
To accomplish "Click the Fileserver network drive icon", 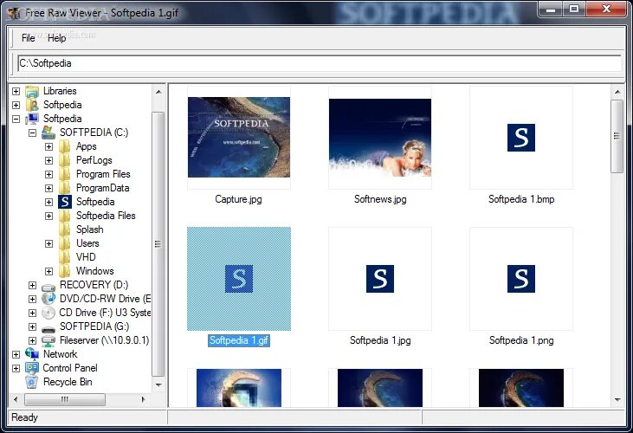I will pyautogui.click(x=48, y=341).
